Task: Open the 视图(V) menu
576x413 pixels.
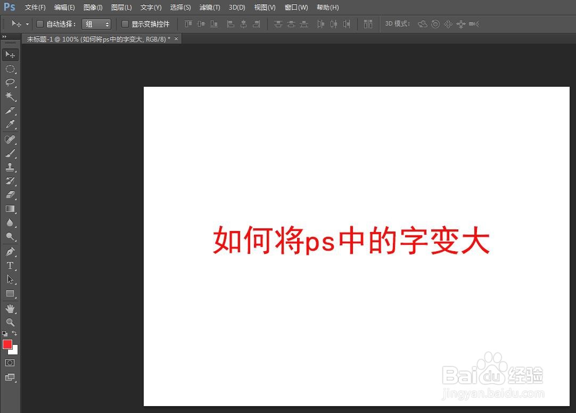Action: [x=265, y=7]
